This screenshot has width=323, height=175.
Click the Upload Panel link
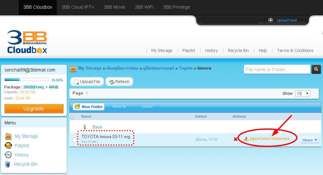(x=287, y=20)
